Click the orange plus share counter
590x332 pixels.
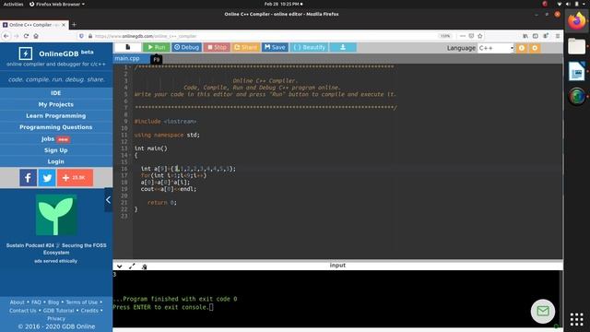[76, 178]
